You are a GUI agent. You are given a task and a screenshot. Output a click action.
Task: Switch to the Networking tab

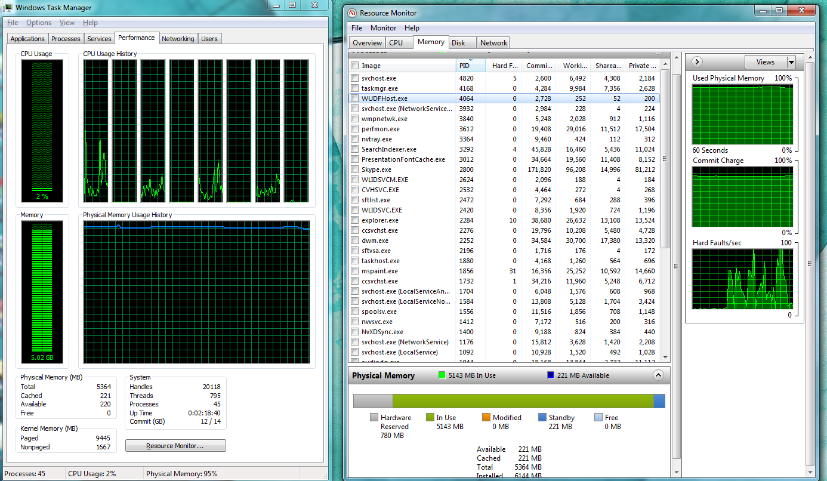[x=178, y=39]
